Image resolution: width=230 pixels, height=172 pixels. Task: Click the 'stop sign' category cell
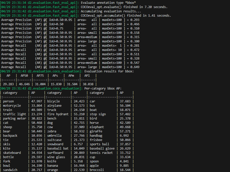point(98,114)
